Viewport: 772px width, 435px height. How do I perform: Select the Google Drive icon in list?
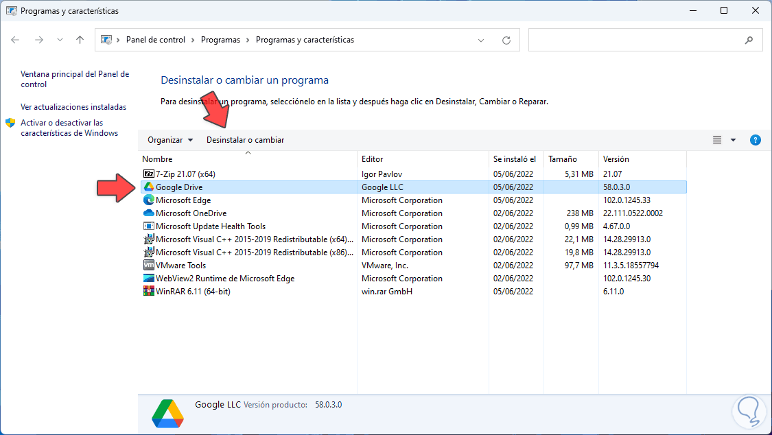pyautogui.click(x=149, y=187)
